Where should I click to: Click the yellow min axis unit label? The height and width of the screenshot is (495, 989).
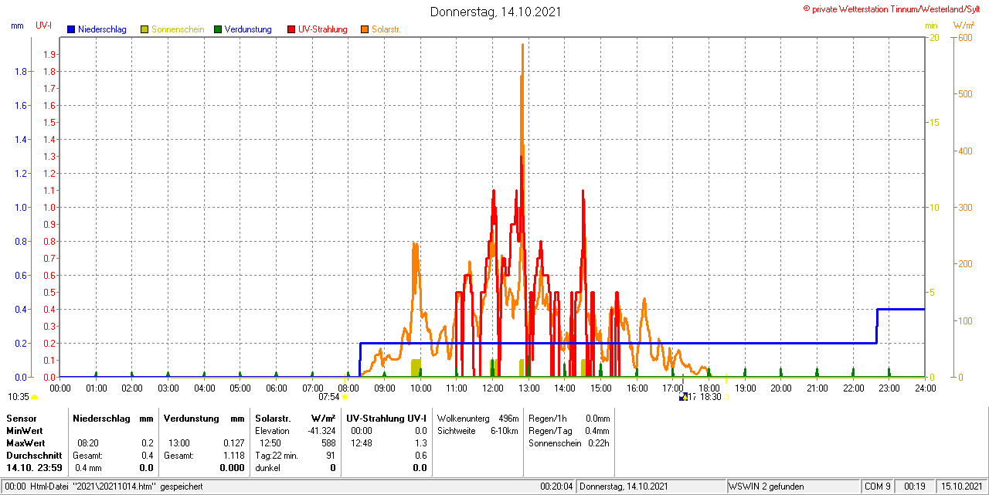pos(931,25)
